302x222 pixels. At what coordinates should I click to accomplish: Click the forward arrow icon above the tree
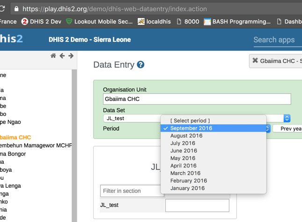[x=71, y=56]
